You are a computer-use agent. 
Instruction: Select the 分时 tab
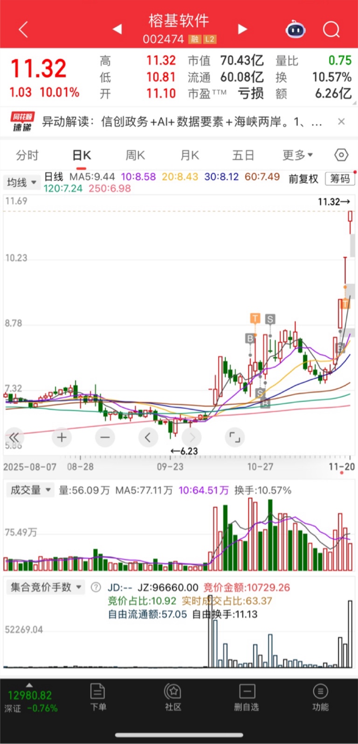tap(27, 155)
